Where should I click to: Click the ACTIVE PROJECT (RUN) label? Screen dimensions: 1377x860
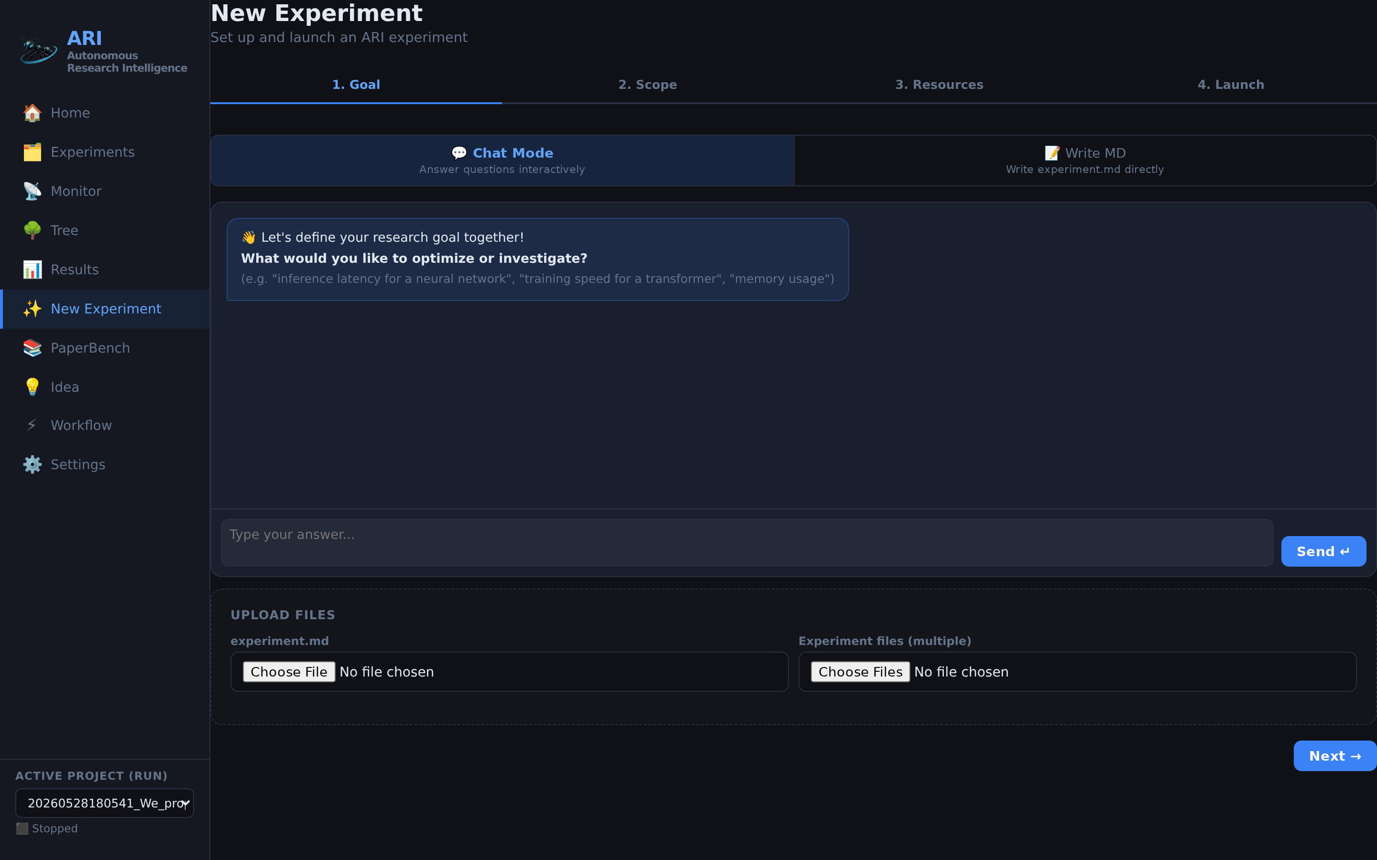tap(92, 776)
